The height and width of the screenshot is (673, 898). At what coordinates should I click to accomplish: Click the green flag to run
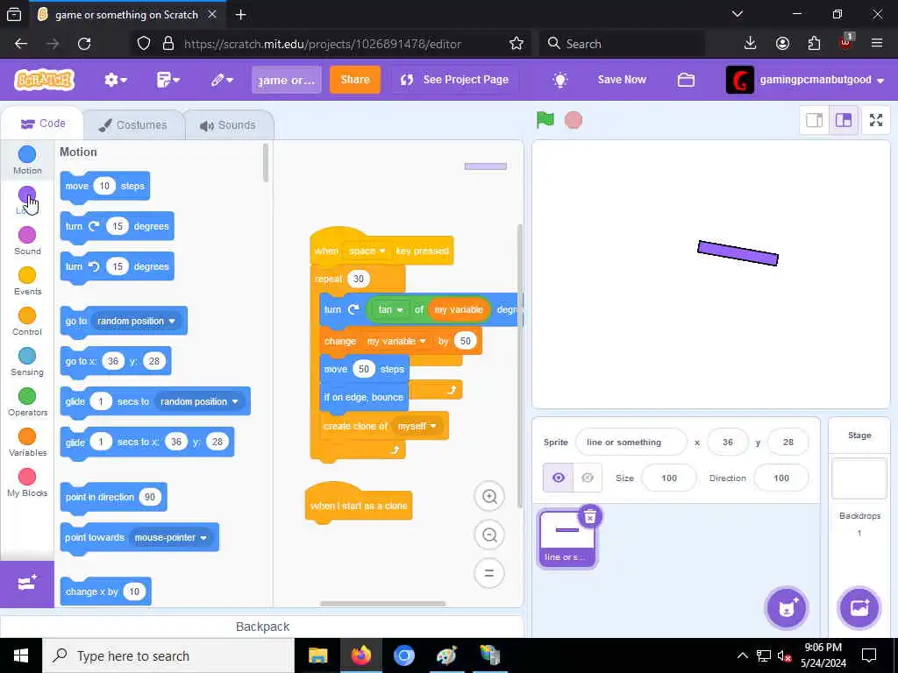tap(545, 120)
